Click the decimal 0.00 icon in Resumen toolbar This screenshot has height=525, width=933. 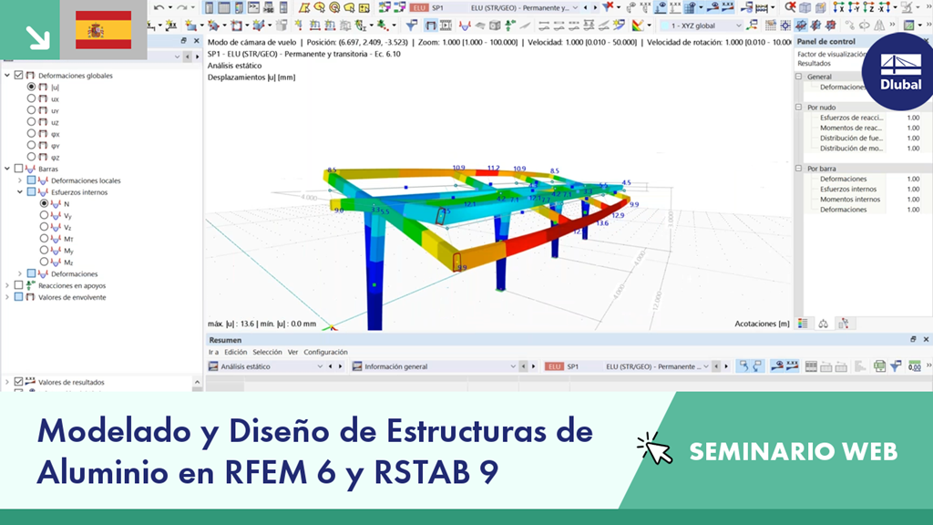(915, 366)
